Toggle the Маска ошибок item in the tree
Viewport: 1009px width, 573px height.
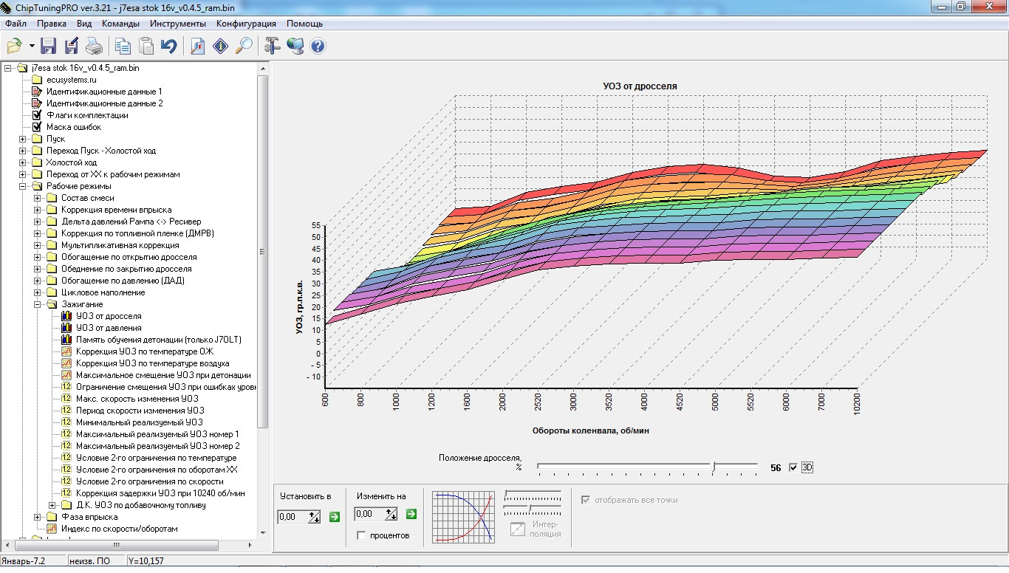coord(74,127)
